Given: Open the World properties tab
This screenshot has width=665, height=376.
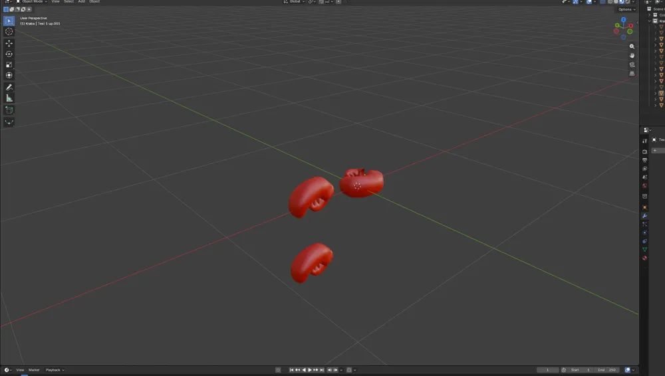Looking at the screenshot, I should tap(644, 185).
